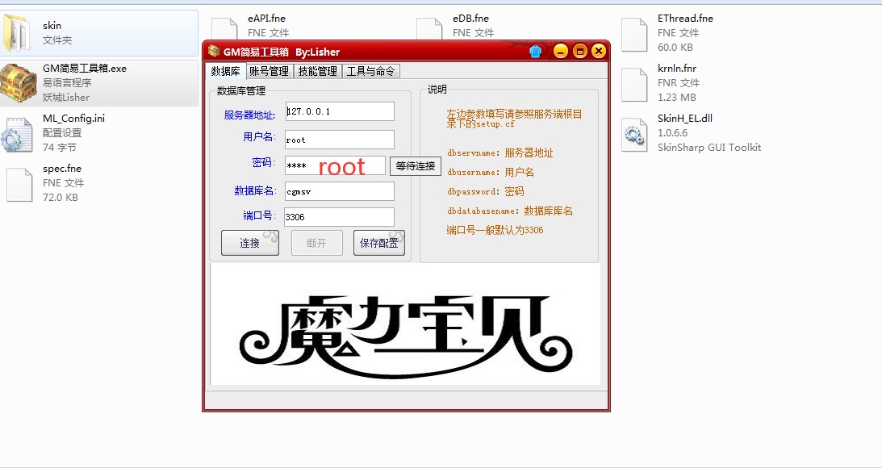Image resolution: width=882 pixels, height=468 pixels.
Task: Click the 密码 input field
Action: coord(335,165)
